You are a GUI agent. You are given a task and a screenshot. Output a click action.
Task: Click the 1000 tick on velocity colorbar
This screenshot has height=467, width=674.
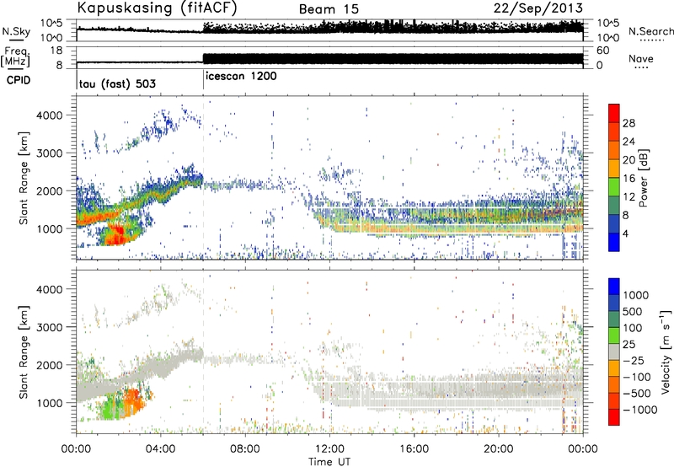click(x=635, y=295)
